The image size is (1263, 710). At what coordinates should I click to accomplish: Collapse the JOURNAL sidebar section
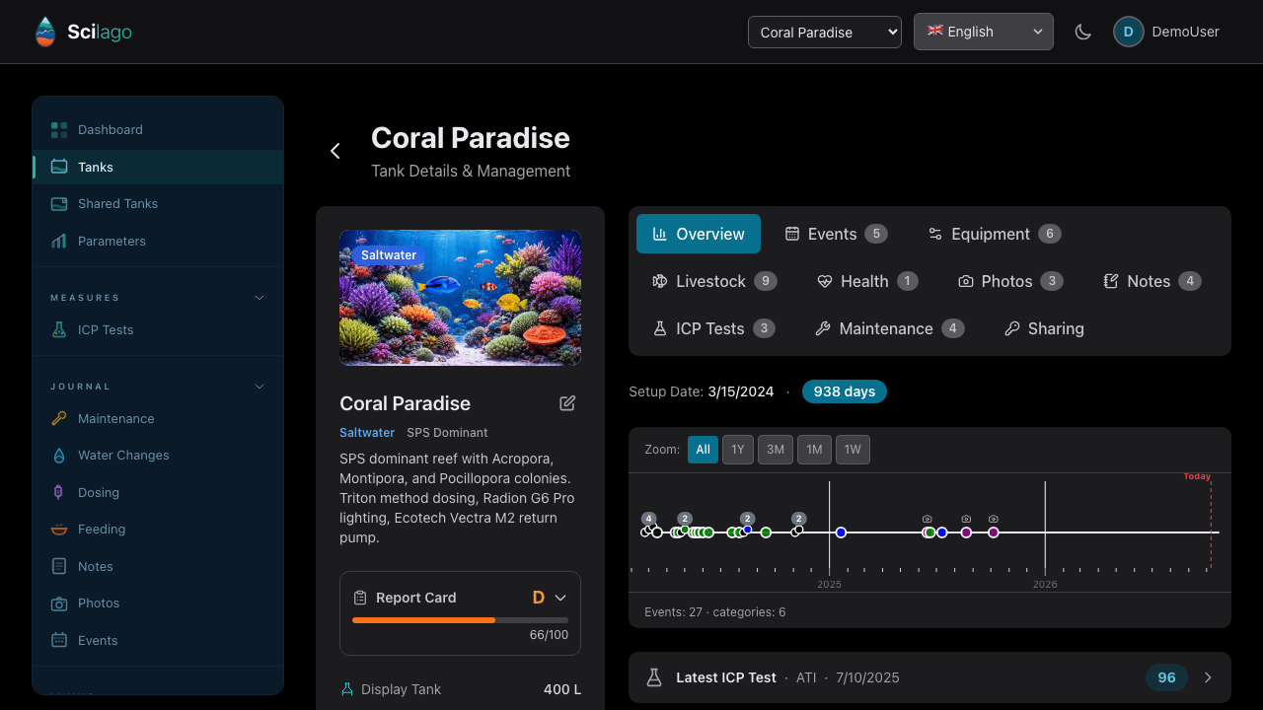click(x=260, y=387)
